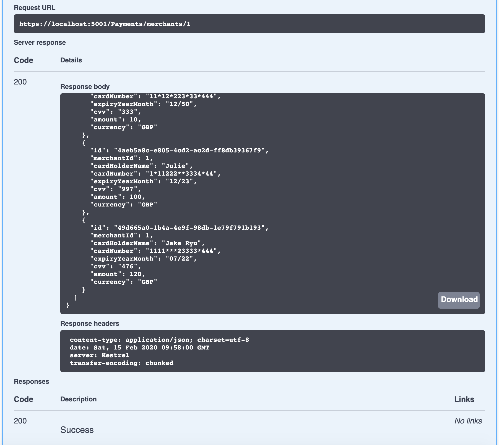Click cardHolderName "Julie" line
Image resolution: width=499 pixels, height=445 pixels.
(x=141, y=166)
